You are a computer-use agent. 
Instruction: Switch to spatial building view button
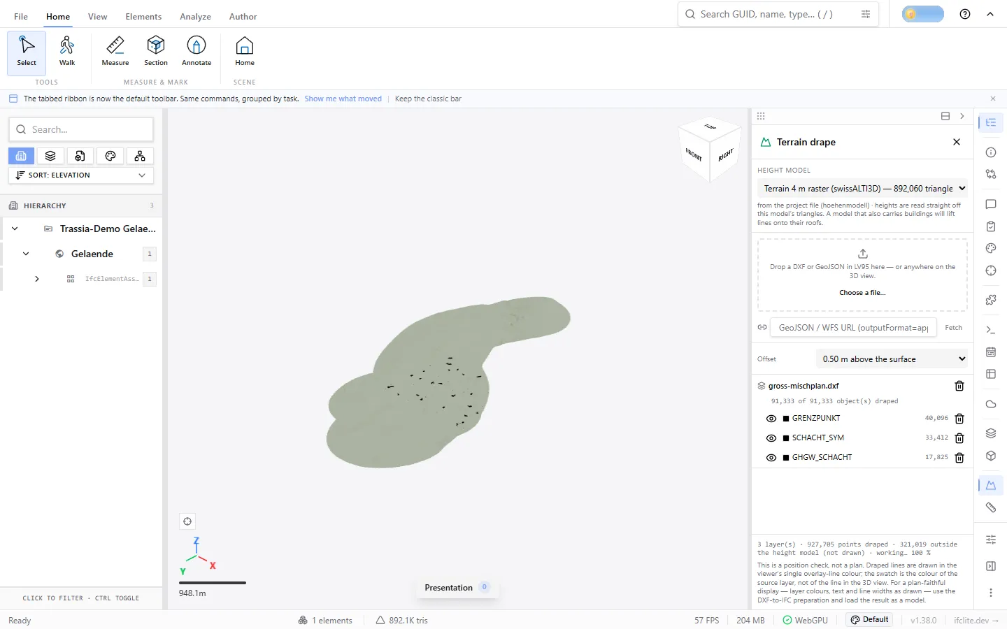coord(21,156)
